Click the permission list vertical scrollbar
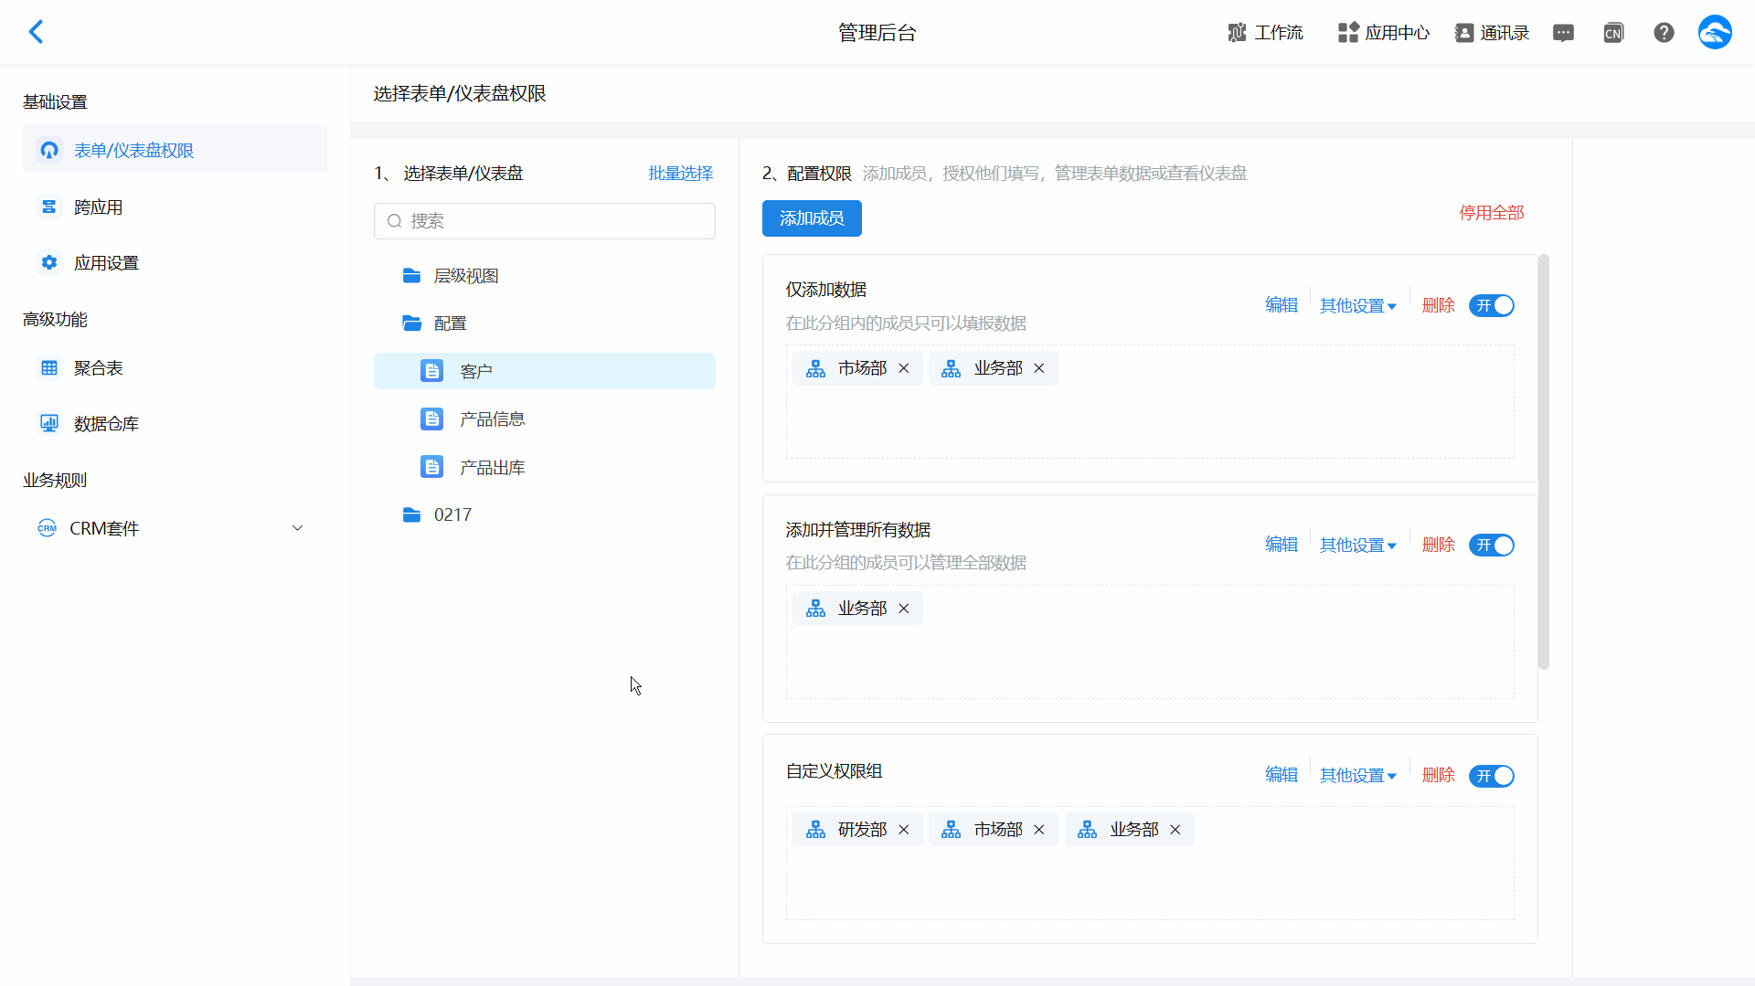Viewport: 1755px width, 986px height. pos(1544,461)
